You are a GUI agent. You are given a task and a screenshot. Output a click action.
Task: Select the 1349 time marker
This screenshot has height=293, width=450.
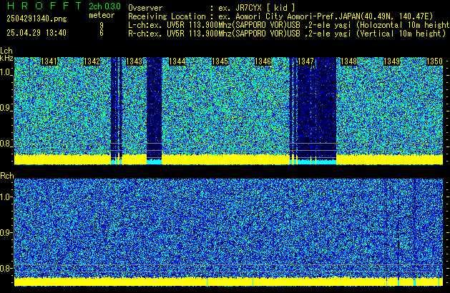392,61
